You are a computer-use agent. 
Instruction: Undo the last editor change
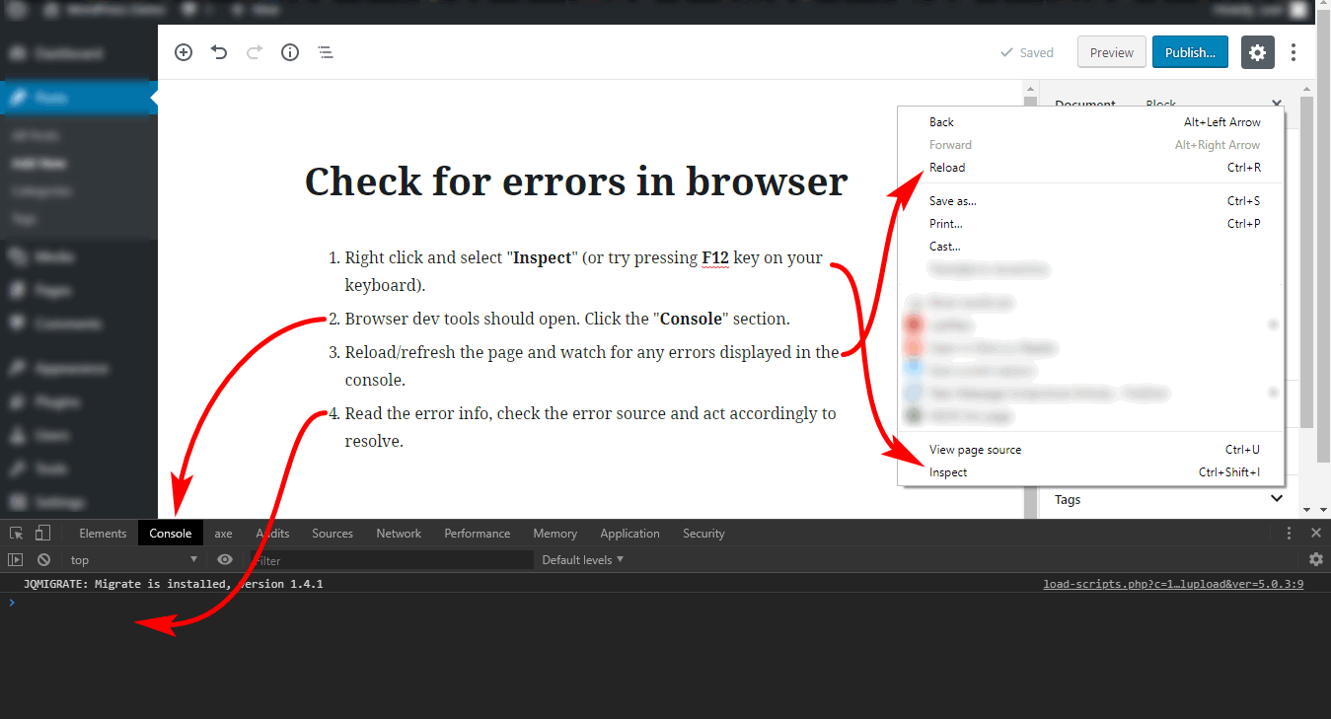219,52
